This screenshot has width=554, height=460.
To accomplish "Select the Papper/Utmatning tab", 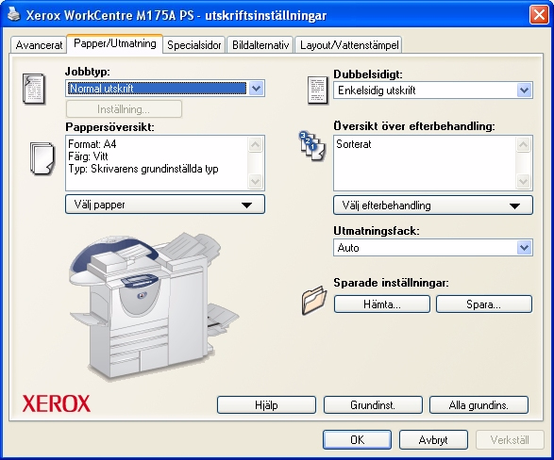I will point(115,43).
